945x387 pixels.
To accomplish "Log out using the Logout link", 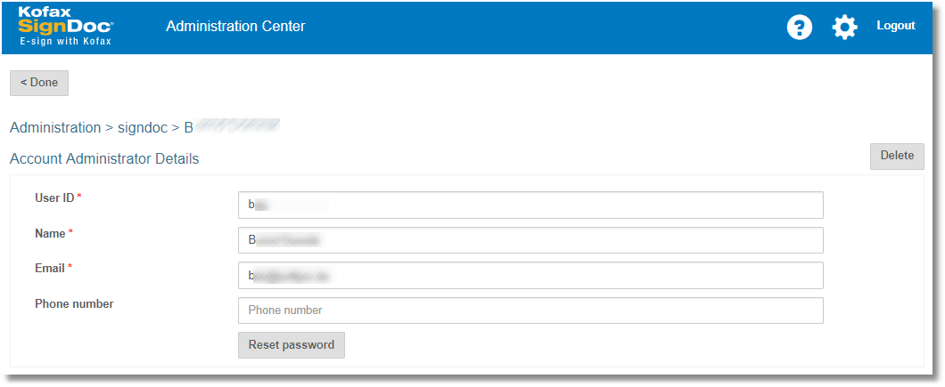I will click(895, 26).
